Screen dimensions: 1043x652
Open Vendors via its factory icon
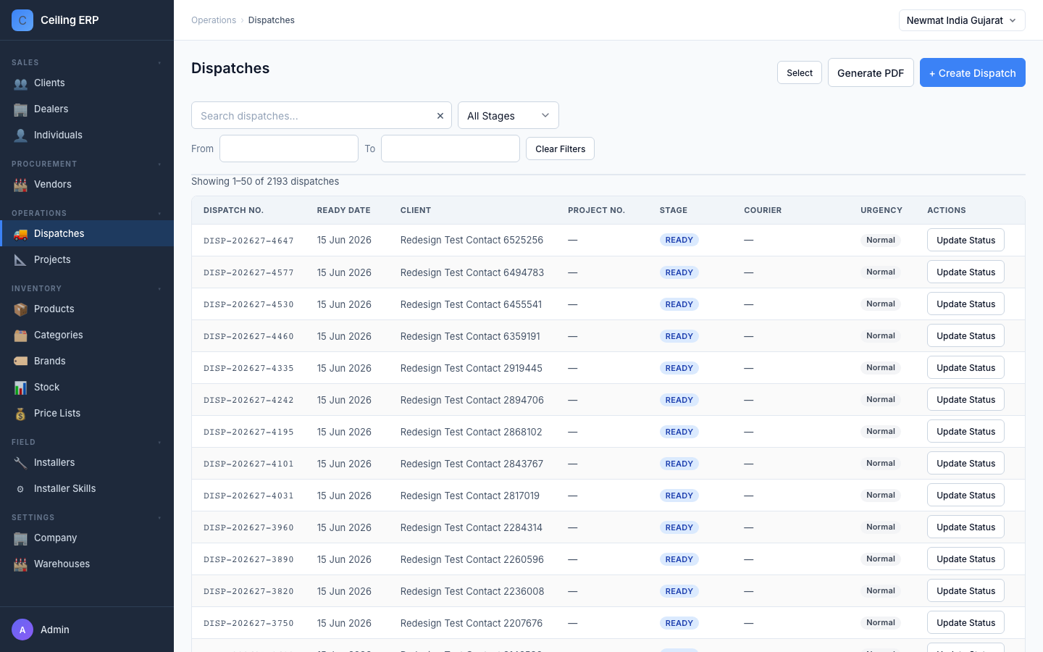click(x=20, y=185)
